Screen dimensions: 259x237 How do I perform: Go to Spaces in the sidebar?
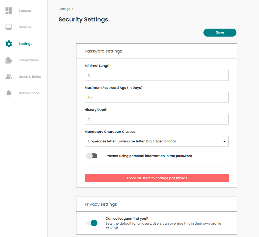point(25,11)
